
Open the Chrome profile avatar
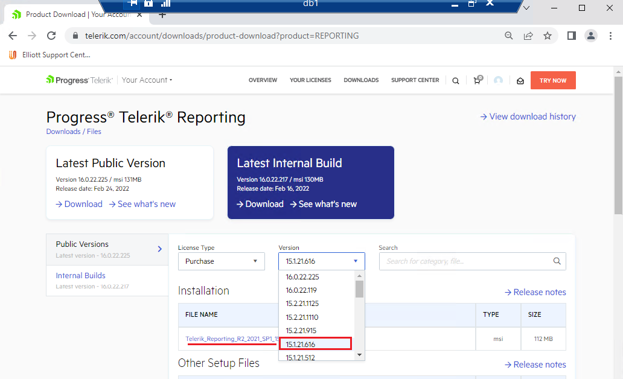click(591, 36)
